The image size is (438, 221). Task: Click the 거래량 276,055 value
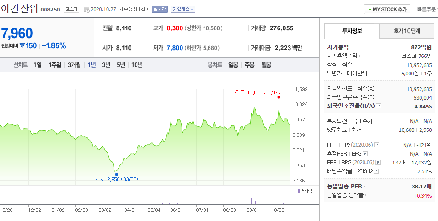click(x=282, y=28)
